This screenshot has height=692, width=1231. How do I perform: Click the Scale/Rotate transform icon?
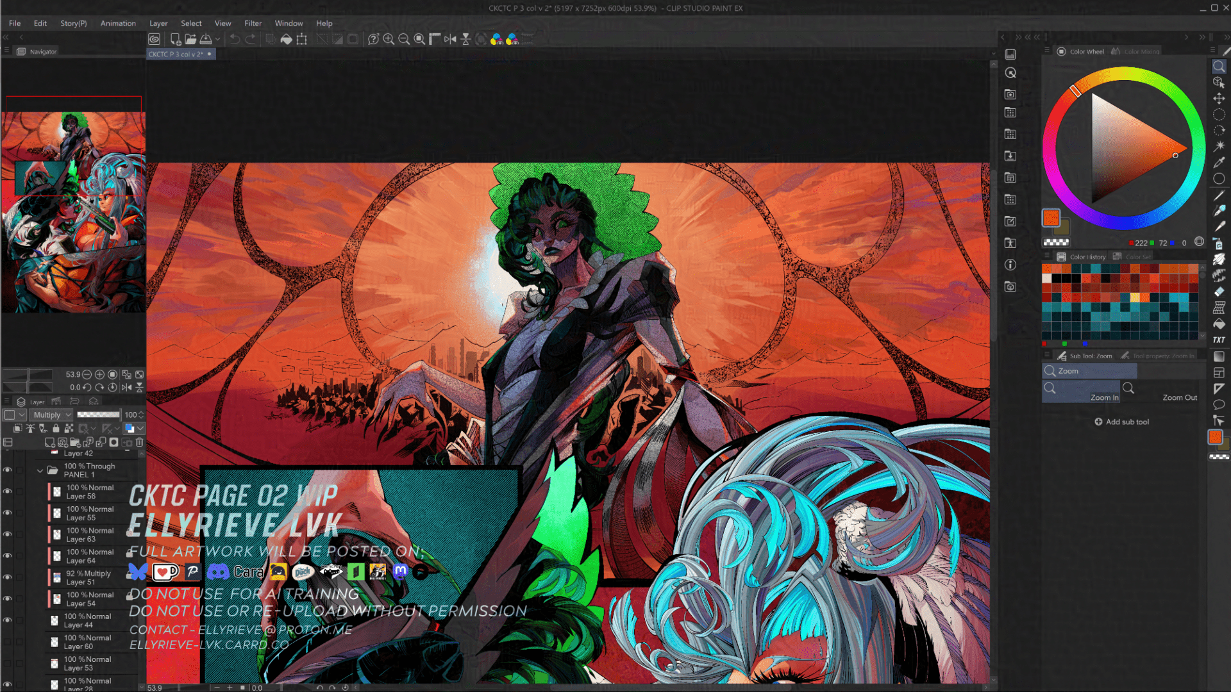tap(302, 39)
